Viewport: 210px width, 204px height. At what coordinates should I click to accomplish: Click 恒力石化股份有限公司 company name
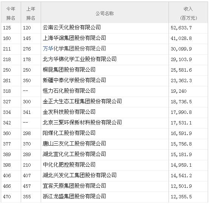[69, 91]
